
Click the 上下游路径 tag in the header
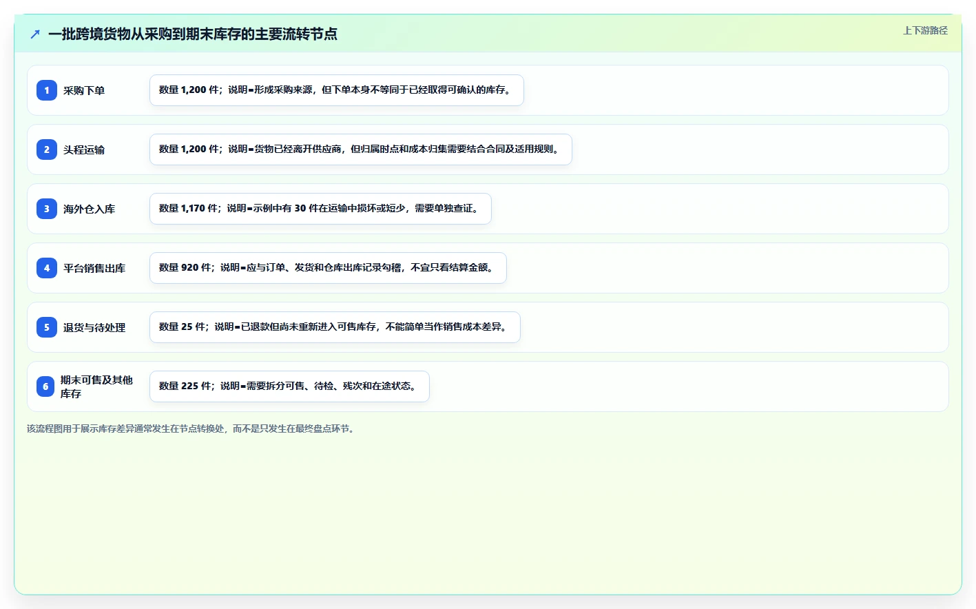[925, 30]
